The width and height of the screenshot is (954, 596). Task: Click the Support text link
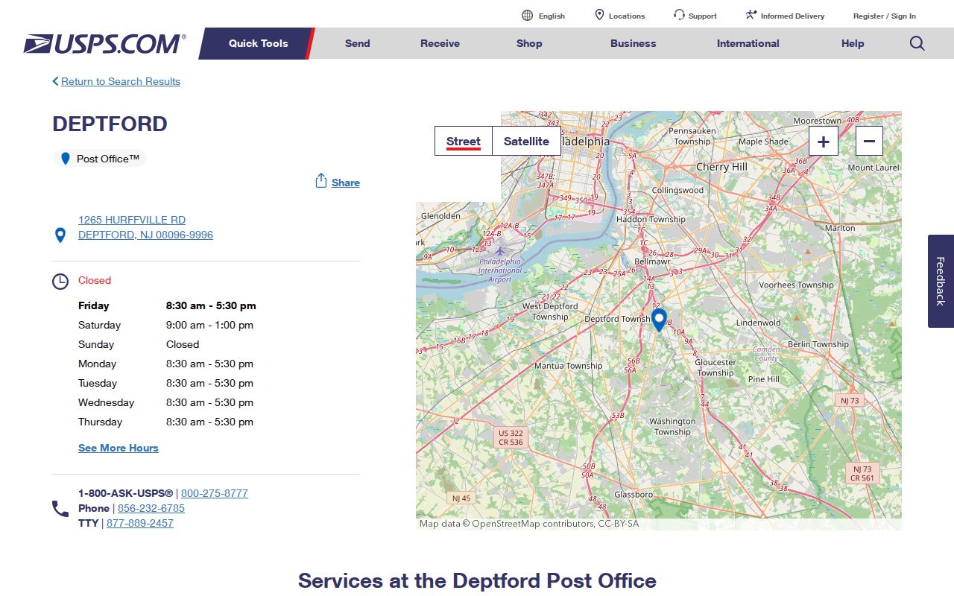tap(703, 16)
